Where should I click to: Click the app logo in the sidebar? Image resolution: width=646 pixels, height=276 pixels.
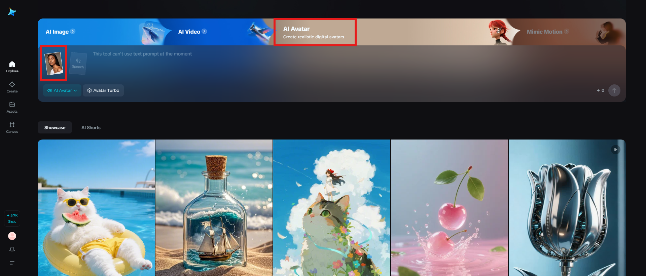coord(12,12)
